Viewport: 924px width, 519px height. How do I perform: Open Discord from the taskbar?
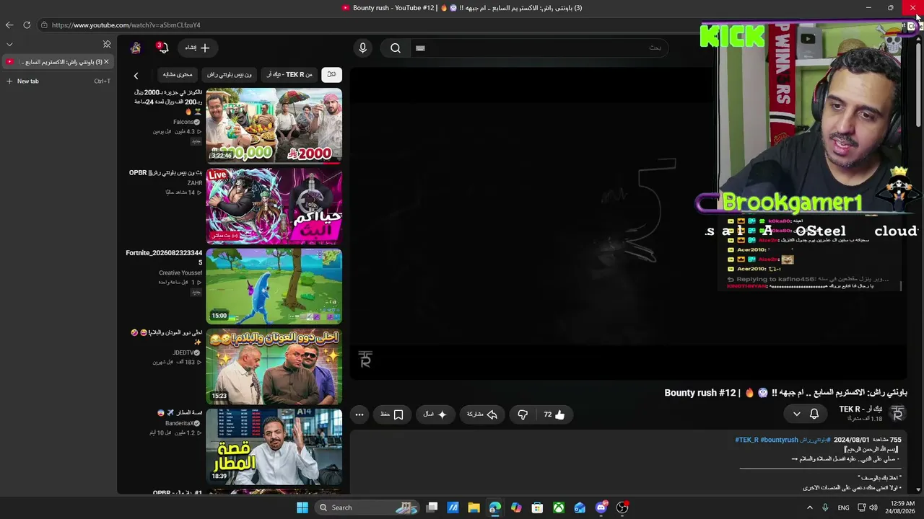click(x=601, y=507)
